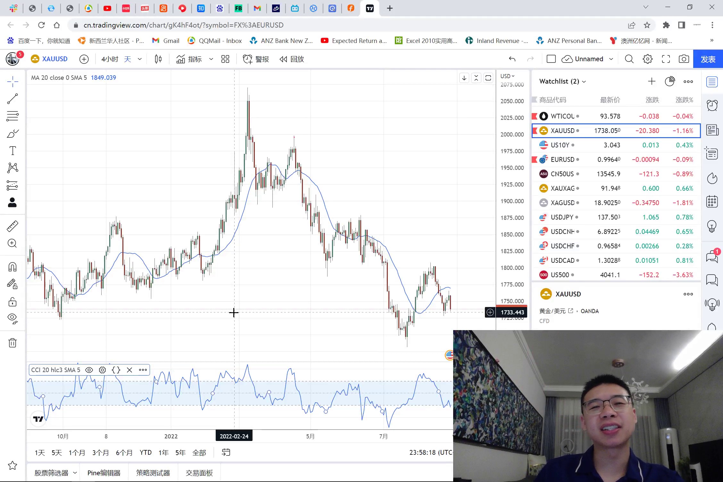This screenshot has width=723, height=482.
Task: Take chart snapshot with camera icon
Action: click(x=684, y=59)
